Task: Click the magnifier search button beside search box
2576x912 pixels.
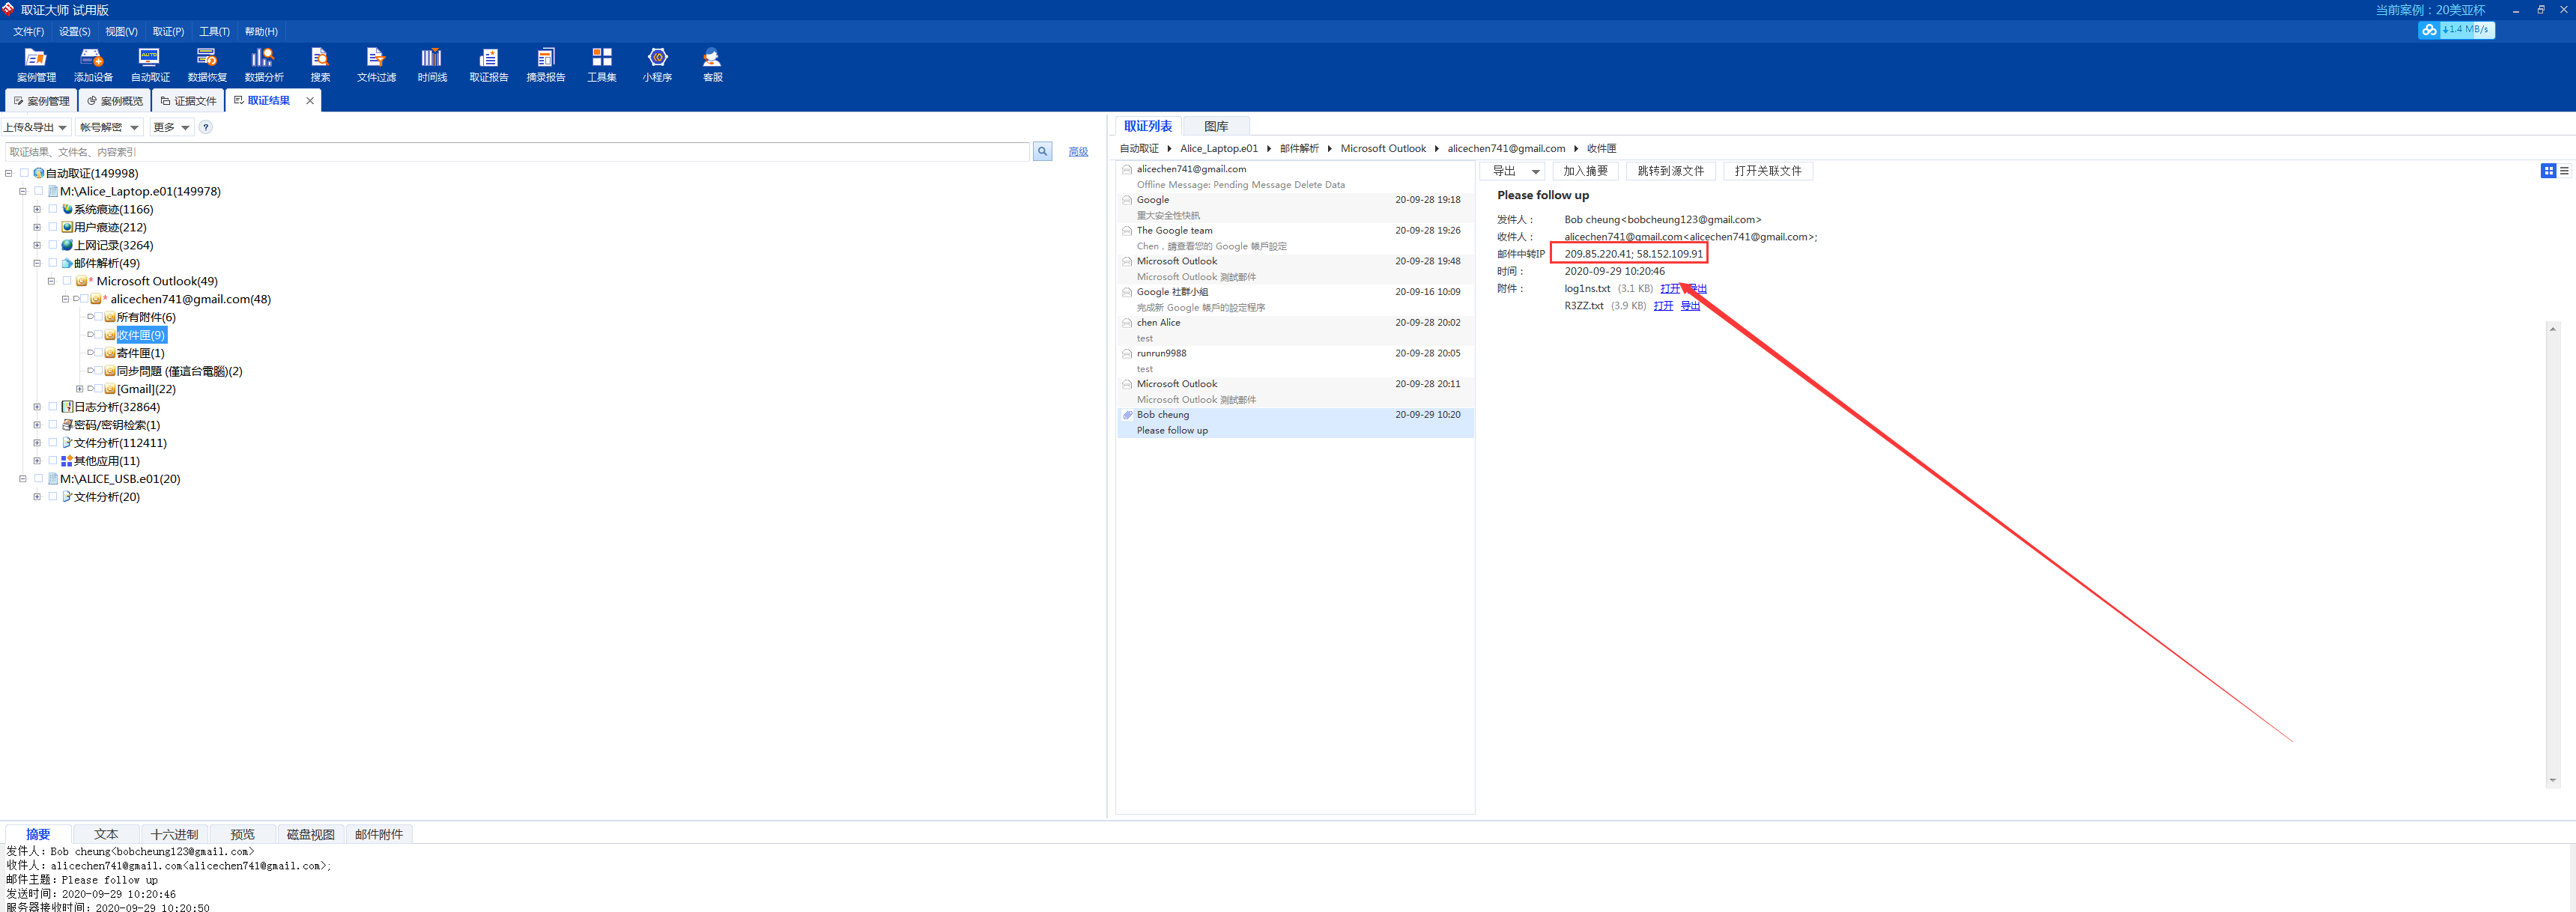Action: 1042,151
